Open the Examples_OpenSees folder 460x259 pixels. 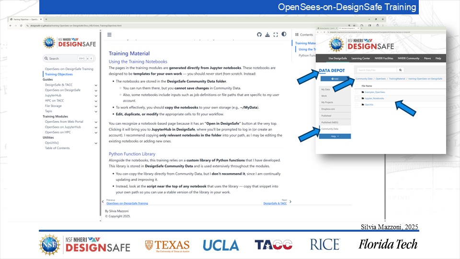pos(375,92)
